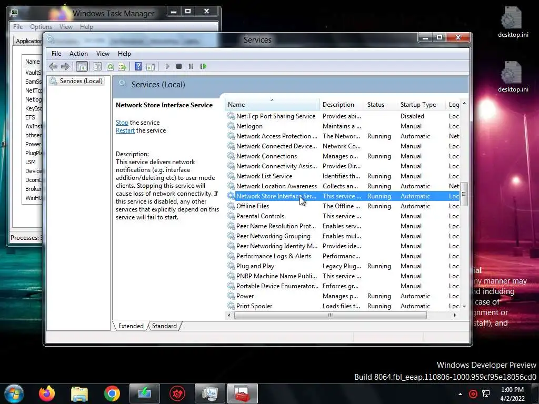This screenshot has height=404, width=539.
Task: Show hidden tray icons arrow
Action: click(x=460, y=394)
